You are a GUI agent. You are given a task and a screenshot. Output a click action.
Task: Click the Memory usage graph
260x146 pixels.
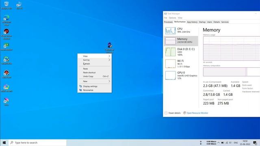click(x=232, y=48)
